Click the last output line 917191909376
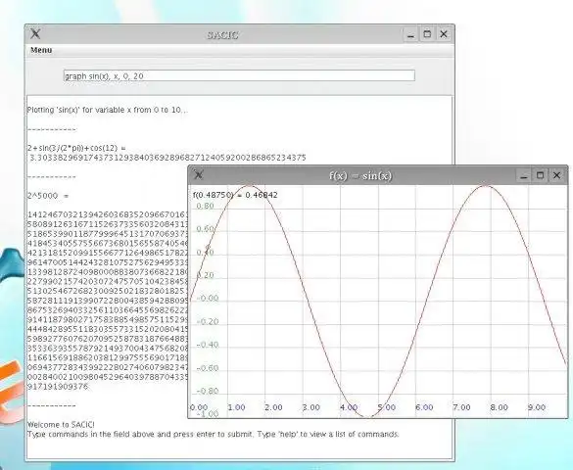 (58, 387)
